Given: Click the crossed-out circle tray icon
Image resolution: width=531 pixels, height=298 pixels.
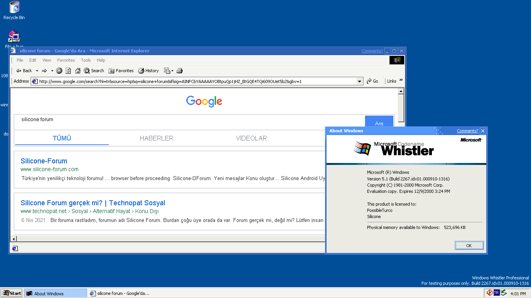Looking at the screenshot, I should (x=489, y=293).
